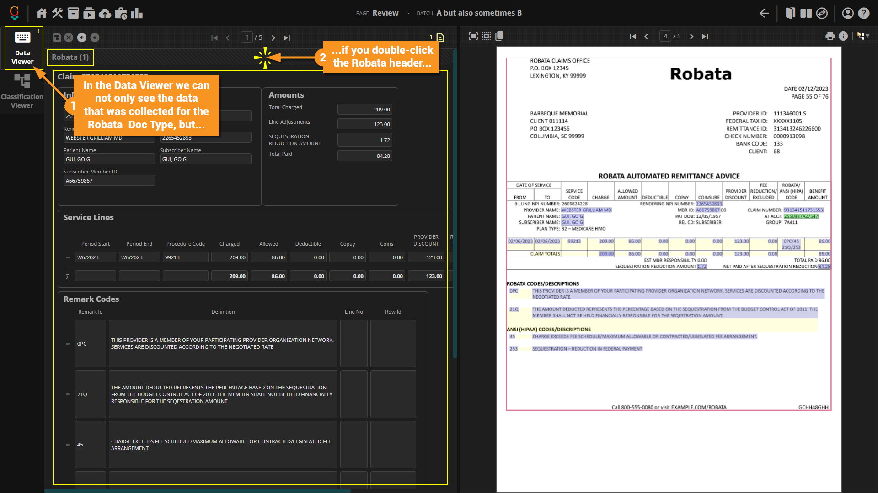Open the stats bar chart icon

click(137, 13)
